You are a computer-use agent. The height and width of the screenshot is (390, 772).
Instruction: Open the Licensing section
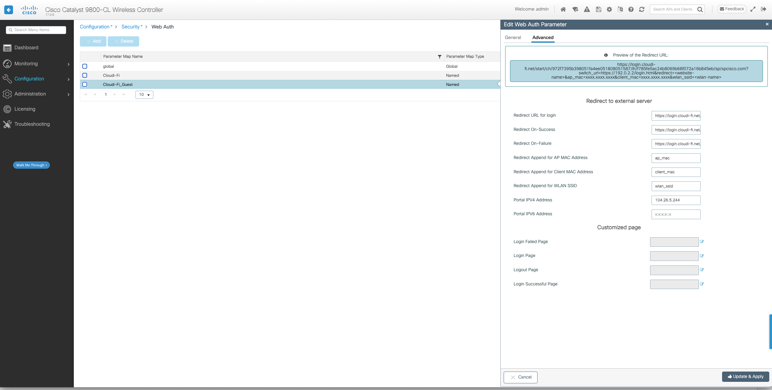click(x=25, y=109)
